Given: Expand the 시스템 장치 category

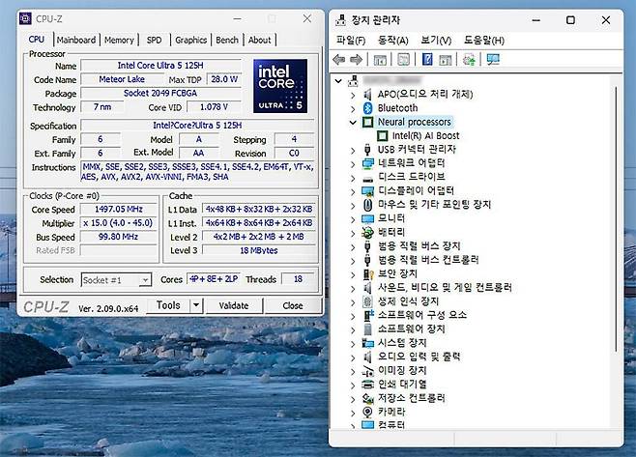Looking at the screenshot, I should click(353, 343).
